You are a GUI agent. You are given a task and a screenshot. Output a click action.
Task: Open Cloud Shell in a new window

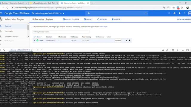click(x=187, y=50)
